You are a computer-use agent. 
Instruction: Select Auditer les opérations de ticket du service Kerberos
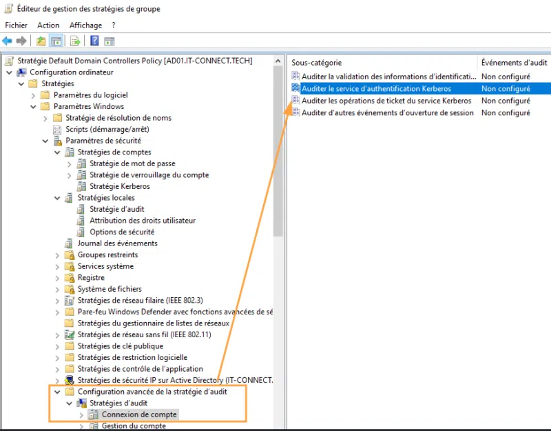click(386, 101)
